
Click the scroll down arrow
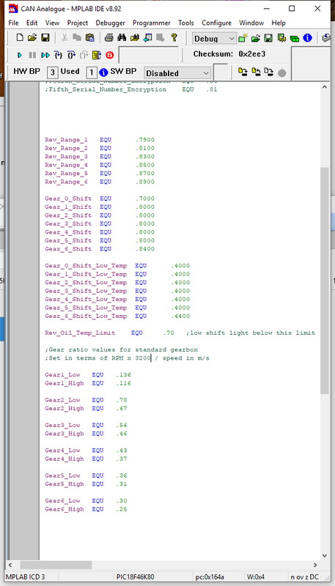tap(325, 556)
